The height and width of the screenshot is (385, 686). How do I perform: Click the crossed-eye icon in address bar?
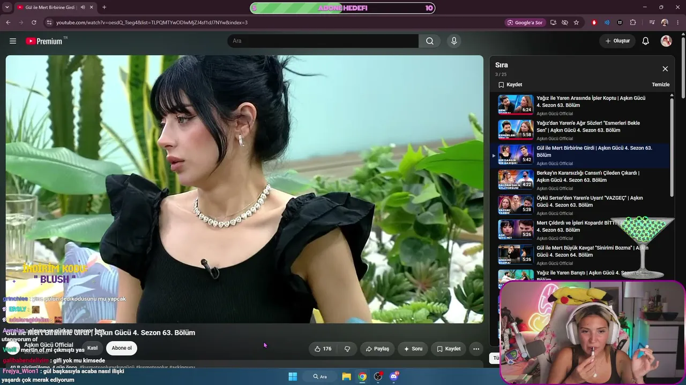tap(565, 22)
